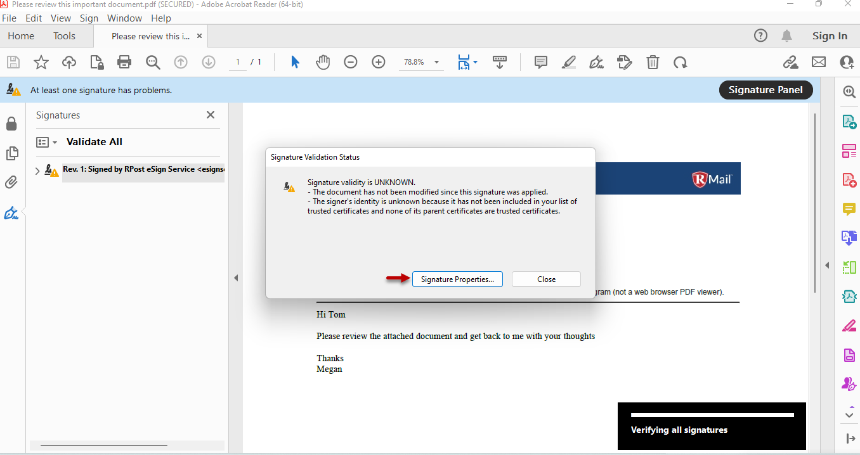Image resolution: width=860 pixels, height=455 pixels.
Task: Click the Signature Properties button
Action: [x=457, y=279]
